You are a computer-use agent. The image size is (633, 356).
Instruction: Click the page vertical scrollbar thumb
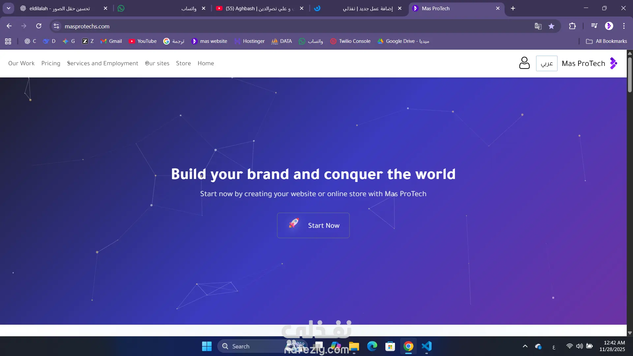(x=630, y=74)
